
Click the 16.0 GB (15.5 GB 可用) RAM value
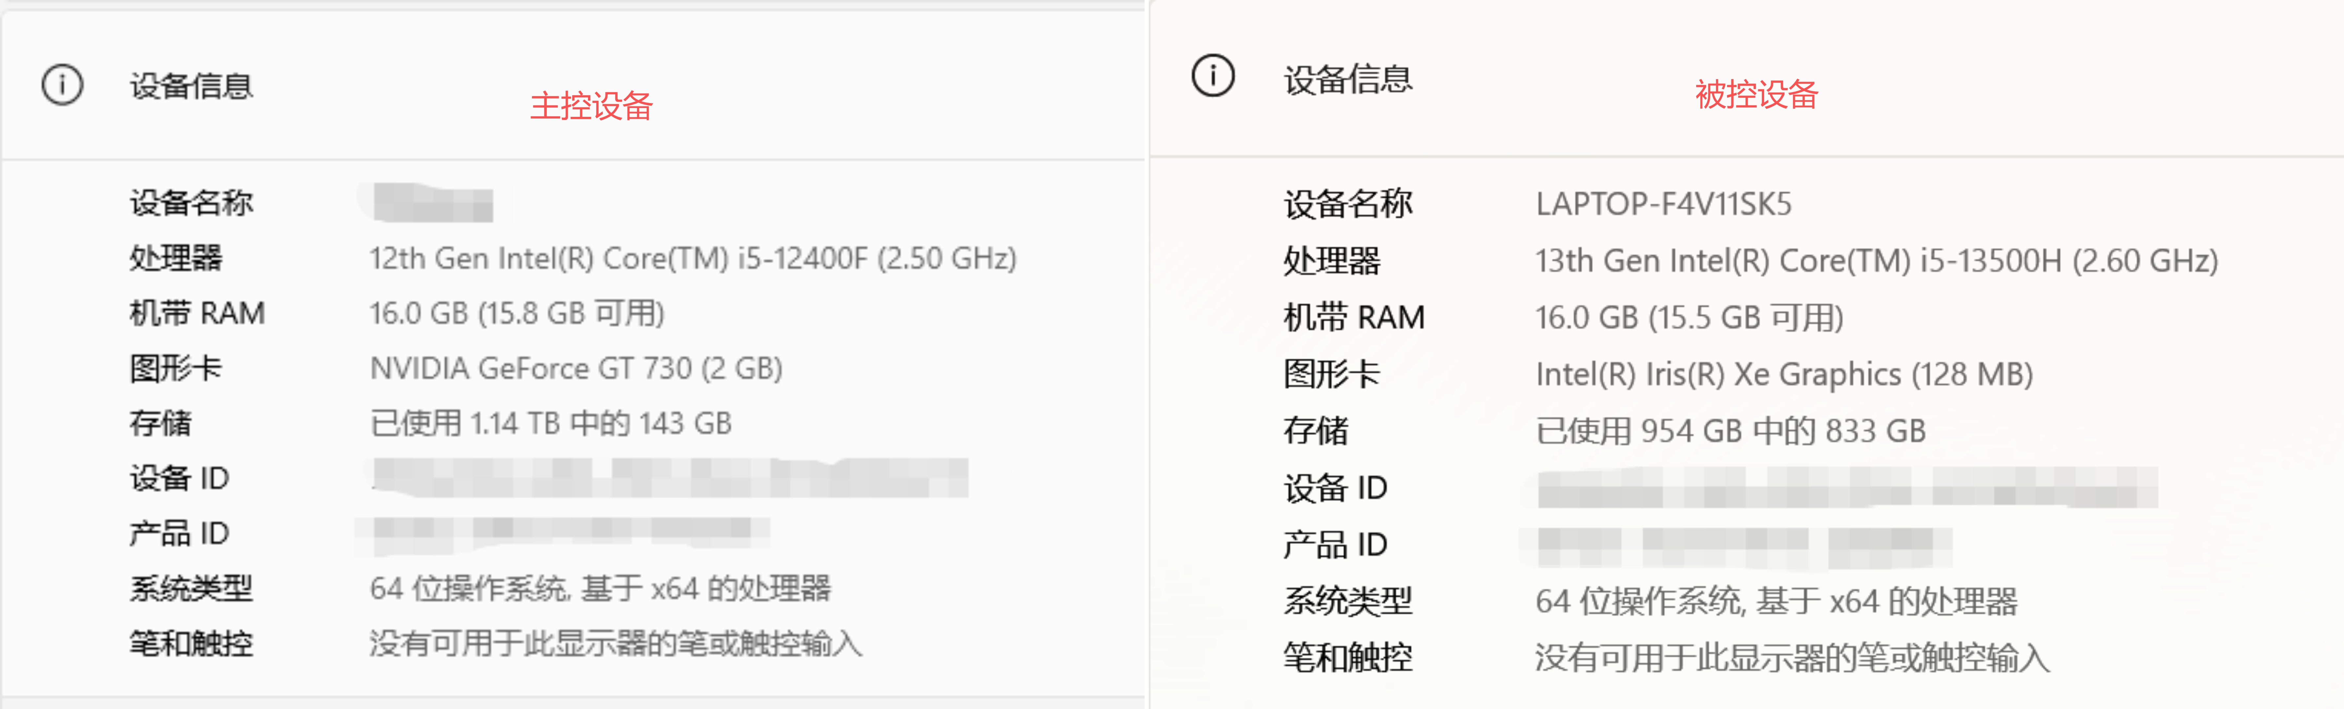(x=1689, y=318)
